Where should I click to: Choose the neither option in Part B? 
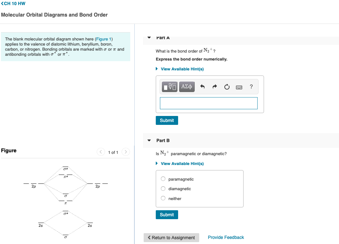[163, 198]
